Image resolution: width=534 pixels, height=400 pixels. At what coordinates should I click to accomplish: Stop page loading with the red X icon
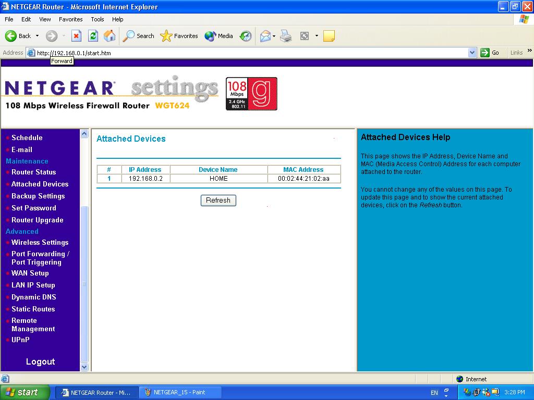[x=76, y=36]
